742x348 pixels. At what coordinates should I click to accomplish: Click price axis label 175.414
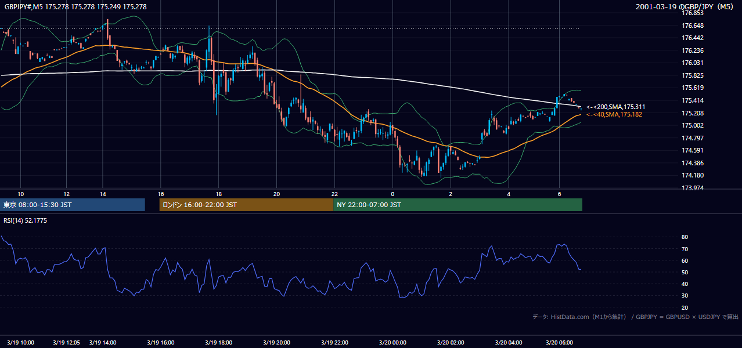pyautogui.click(x=692, y=101)
